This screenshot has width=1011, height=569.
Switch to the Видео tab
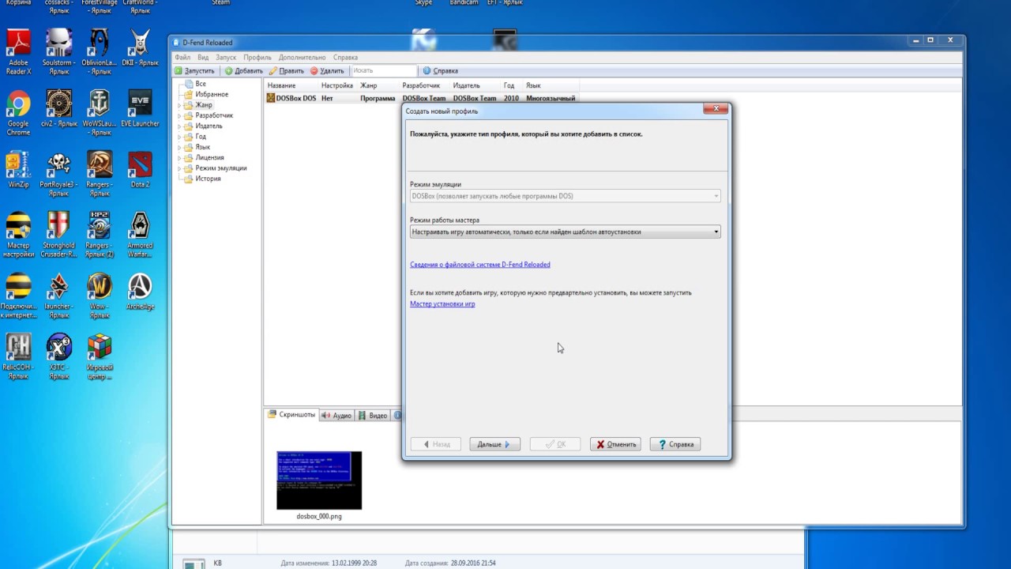[373, 416]
